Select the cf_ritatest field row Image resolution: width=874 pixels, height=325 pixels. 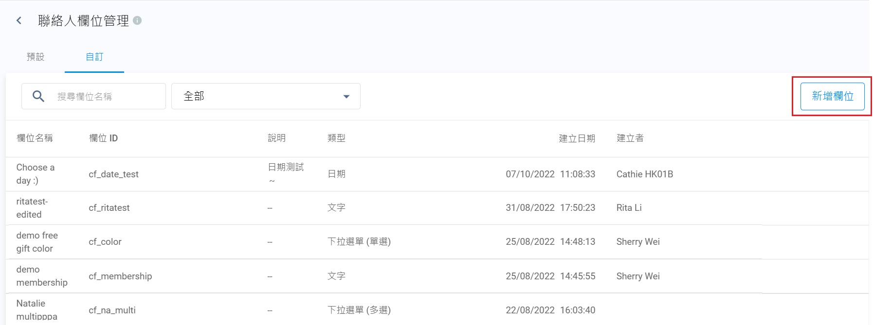click(109, 208)
